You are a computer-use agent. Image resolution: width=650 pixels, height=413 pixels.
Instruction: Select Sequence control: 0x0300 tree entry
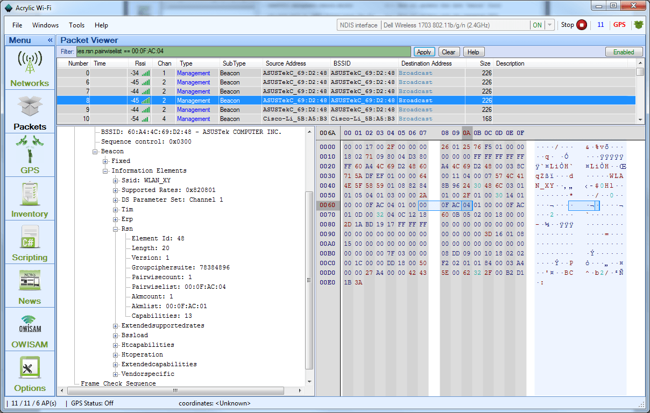[x=146, y=142]
